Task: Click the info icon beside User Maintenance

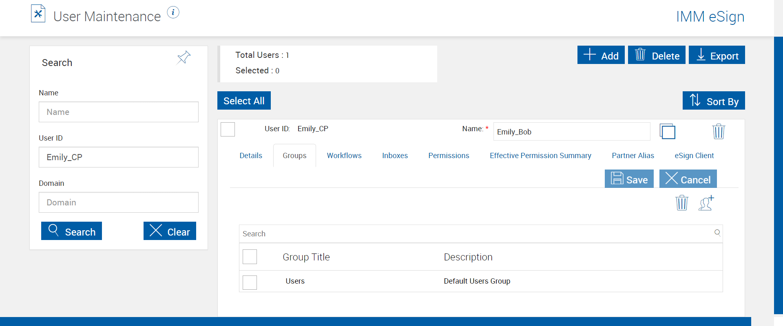Action: [x=173, y=13]
